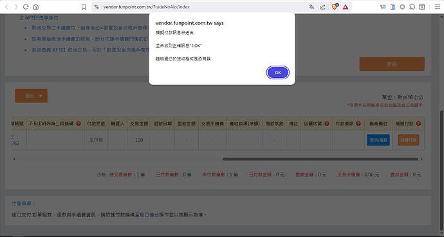Click the 交易手續費 column header
Image resolution: width=444 pixels, height=237 pixels.
[x=212, y=124]
